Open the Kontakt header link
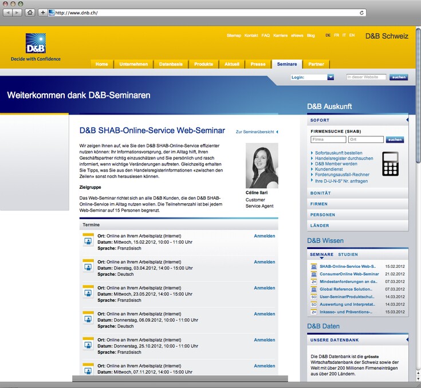The image size is (421, 388). tap(251, 35)
